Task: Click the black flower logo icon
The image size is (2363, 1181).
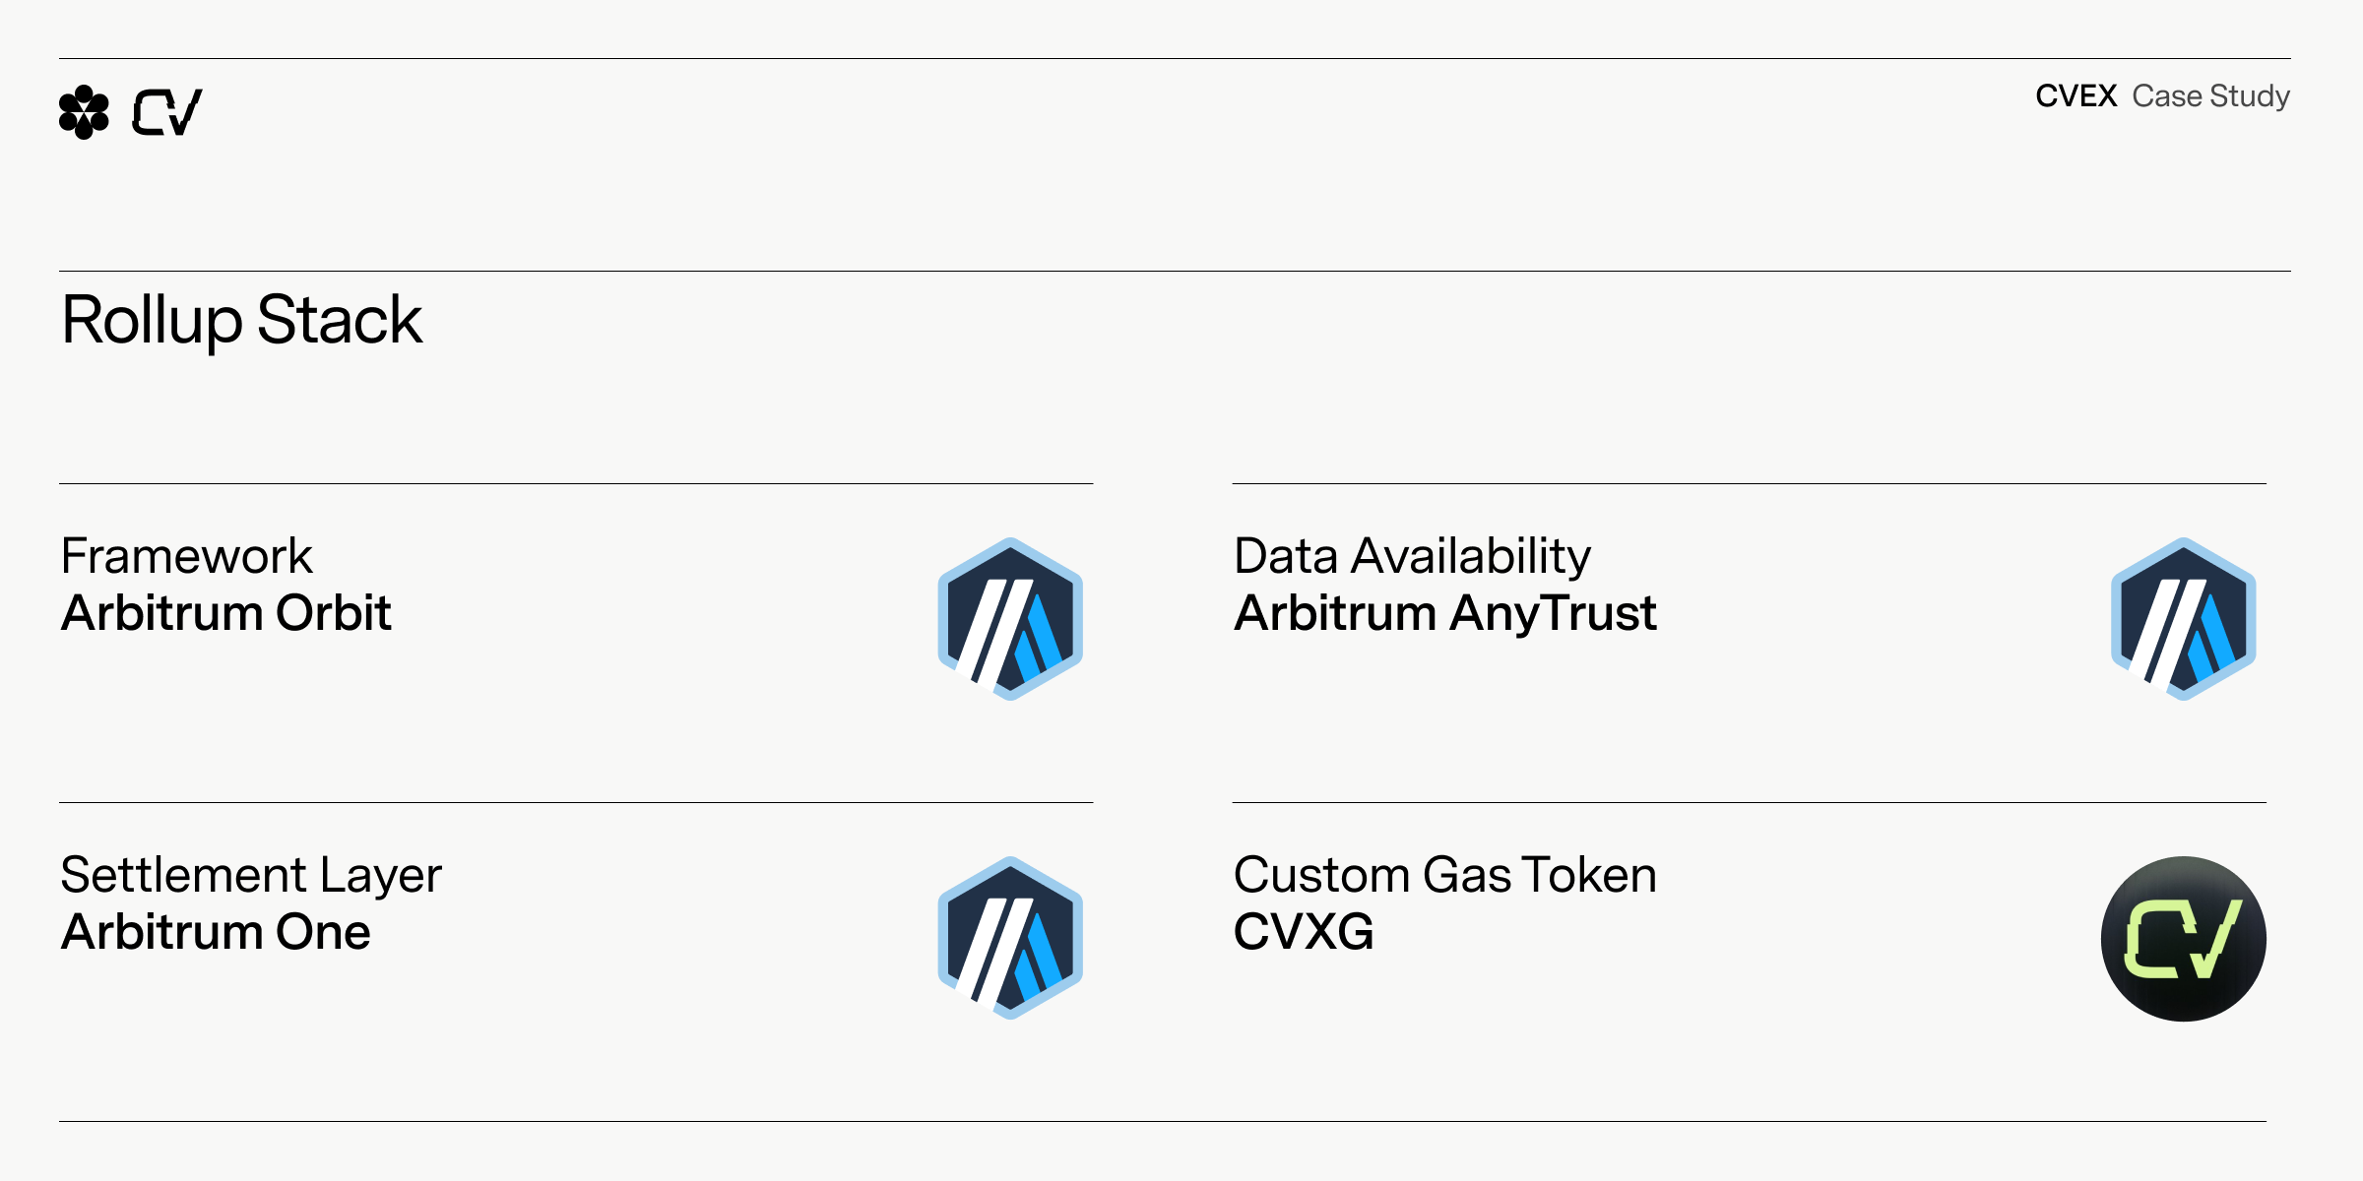Action: (x=84, y=112)
